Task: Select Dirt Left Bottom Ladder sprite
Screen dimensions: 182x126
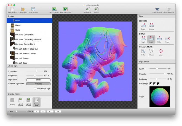Action: pos(29,53)
